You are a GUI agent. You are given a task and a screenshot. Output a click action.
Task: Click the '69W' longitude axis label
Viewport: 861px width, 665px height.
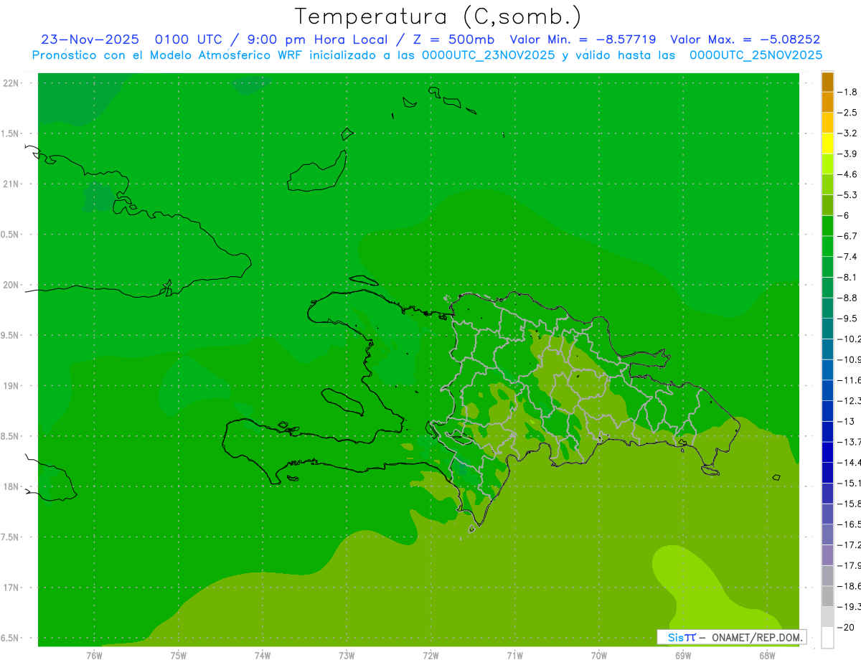683,655
